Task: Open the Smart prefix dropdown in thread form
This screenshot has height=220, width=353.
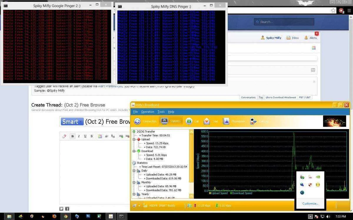Action: pos(72,122)
